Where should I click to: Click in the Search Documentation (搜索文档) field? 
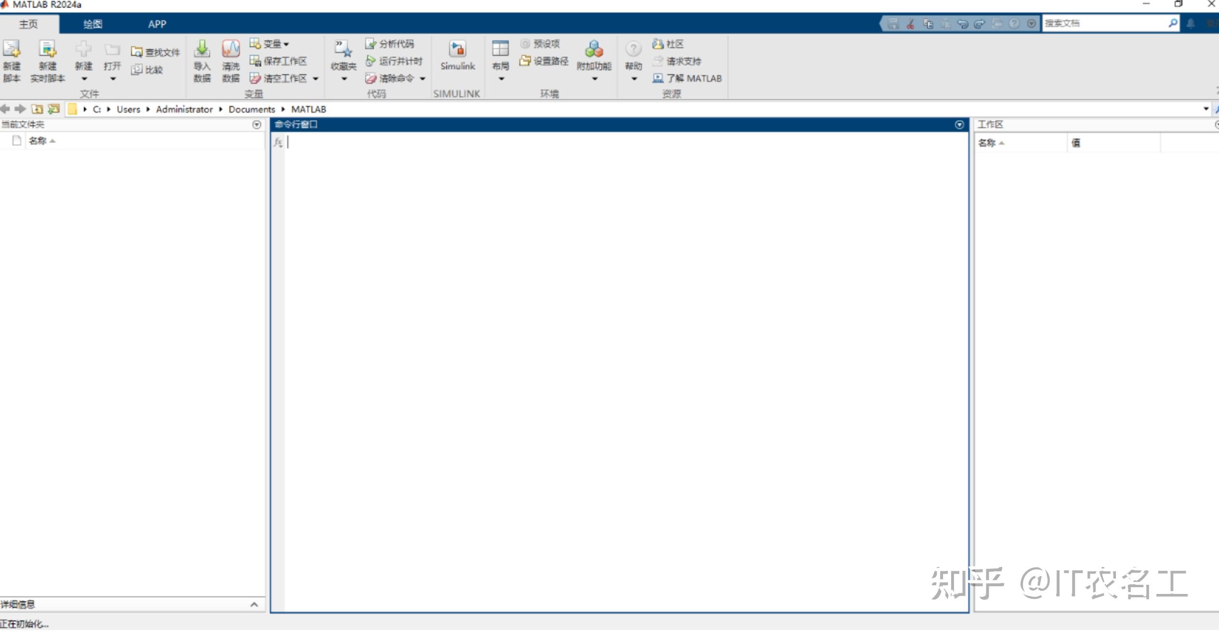point(1104,23)
